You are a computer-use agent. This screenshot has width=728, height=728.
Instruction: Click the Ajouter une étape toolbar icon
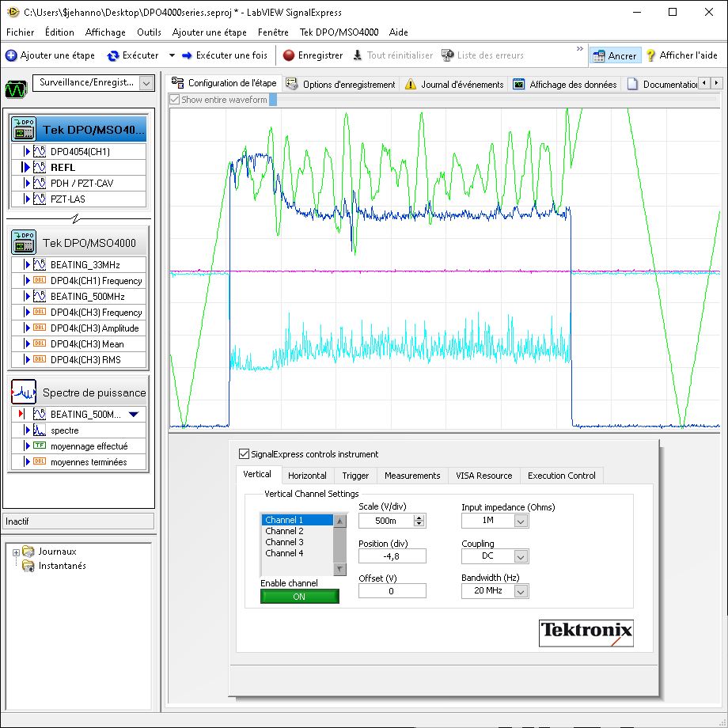(11, 55)
